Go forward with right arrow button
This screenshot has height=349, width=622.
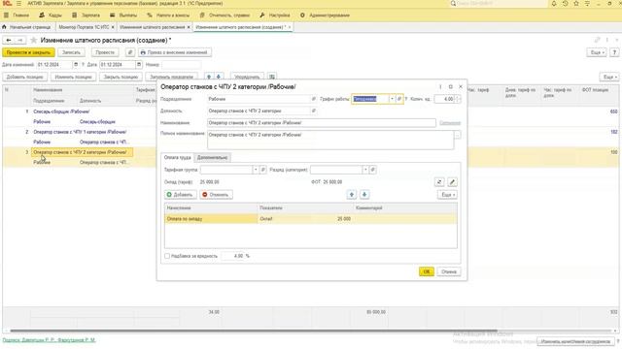19,40
